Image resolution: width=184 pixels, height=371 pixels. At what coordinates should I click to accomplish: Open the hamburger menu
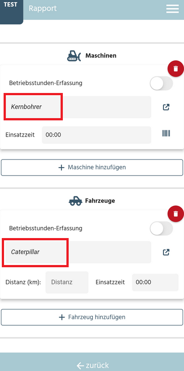pos(172,9)
